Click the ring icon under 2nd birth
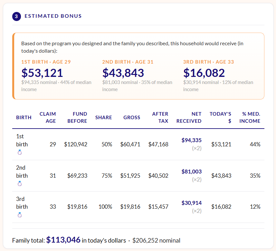This screenshot has width=276, height=251. (x=20, y=183)
